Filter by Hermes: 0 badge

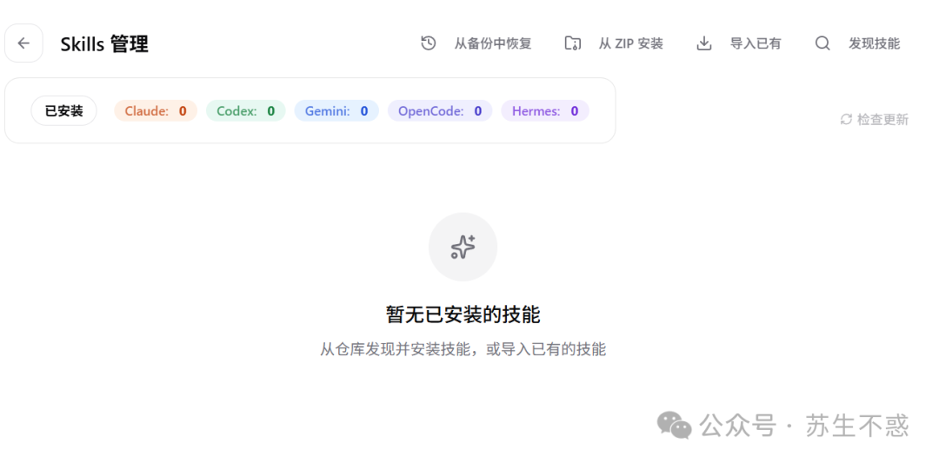(545, 110)
